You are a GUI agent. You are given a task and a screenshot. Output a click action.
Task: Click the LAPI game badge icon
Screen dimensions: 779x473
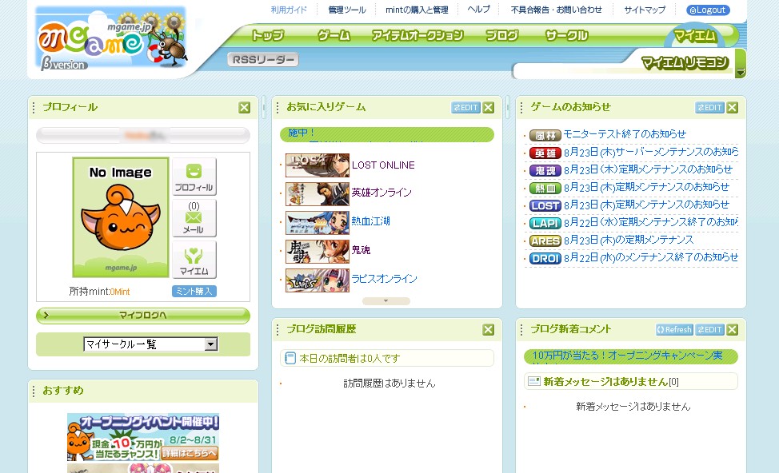545,223
